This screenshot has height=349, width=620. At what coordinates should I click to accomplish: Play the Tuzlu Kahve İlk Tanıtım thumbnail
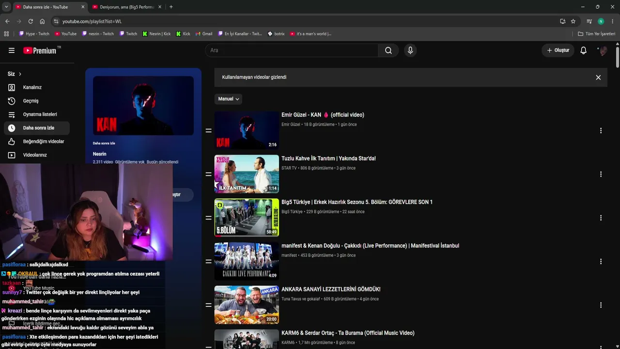[247, 174]
